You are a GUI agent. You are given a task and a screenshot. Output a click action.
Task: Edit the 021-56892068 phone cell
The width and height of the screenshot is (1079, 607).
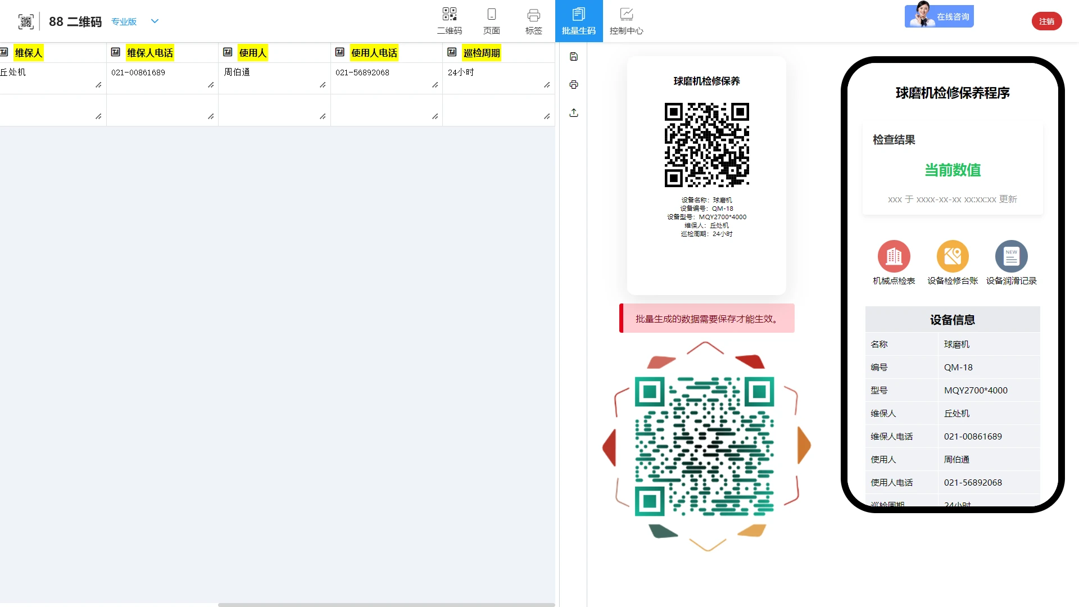(x=387, y=78)
